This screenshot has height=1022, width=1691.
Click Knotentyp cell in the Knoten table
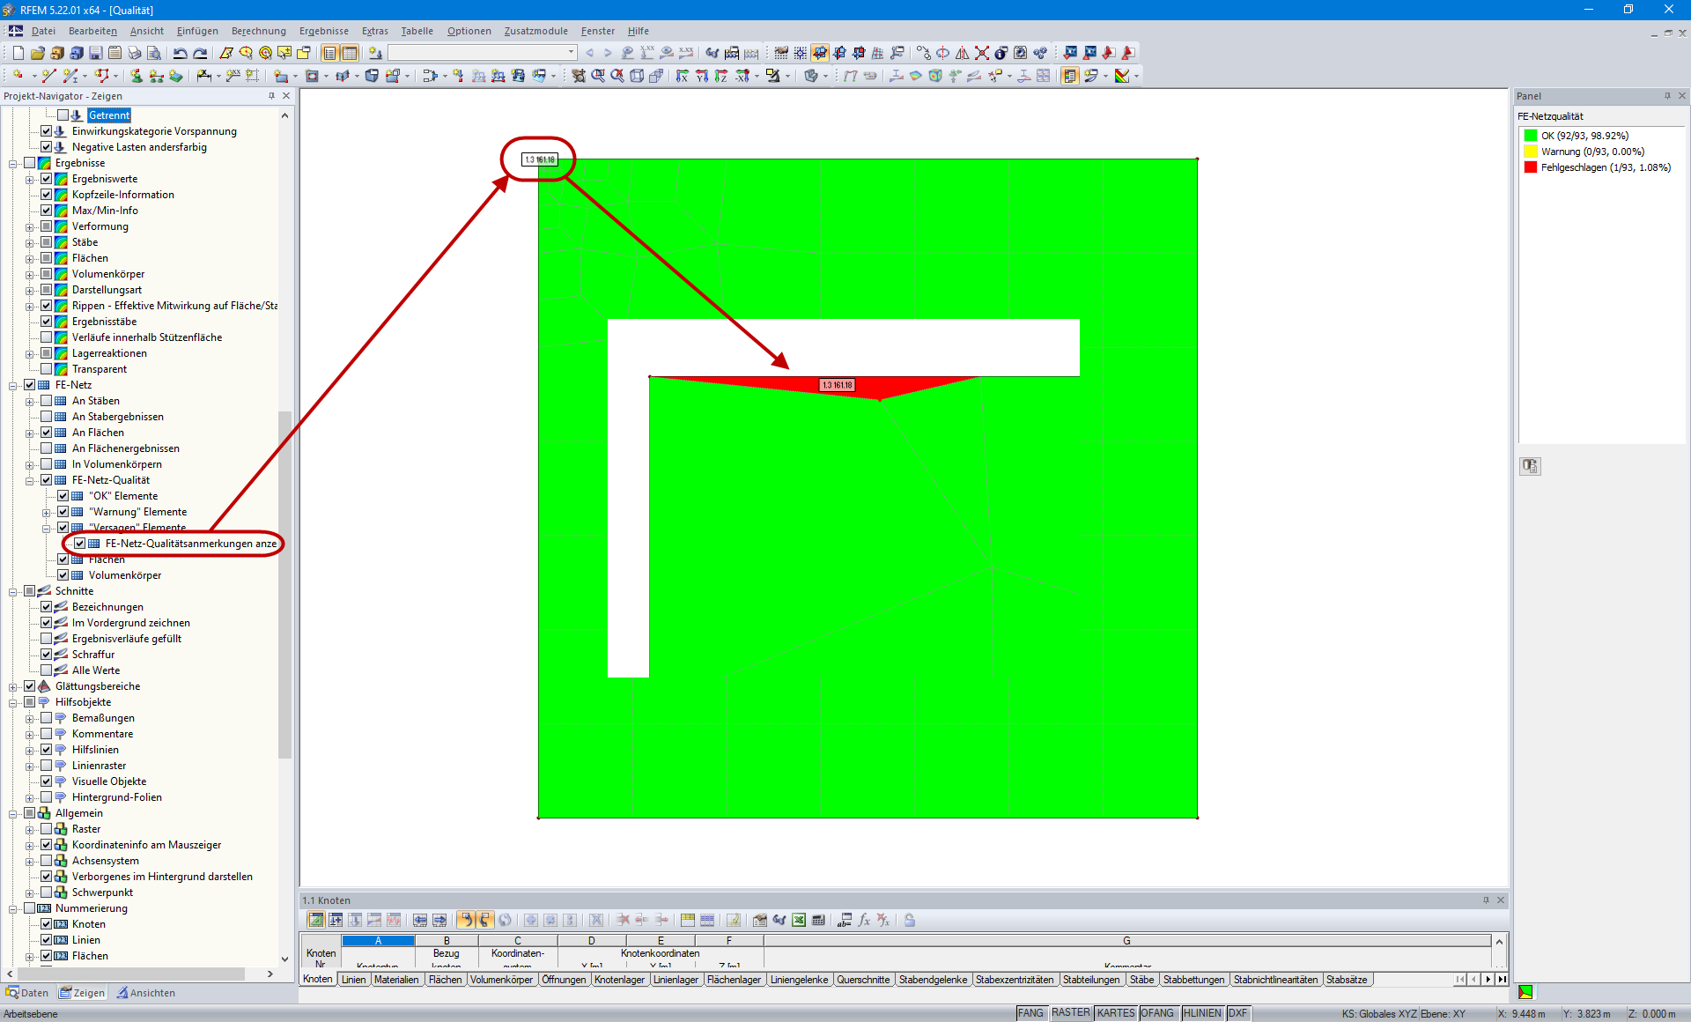[x=378, y=966]
